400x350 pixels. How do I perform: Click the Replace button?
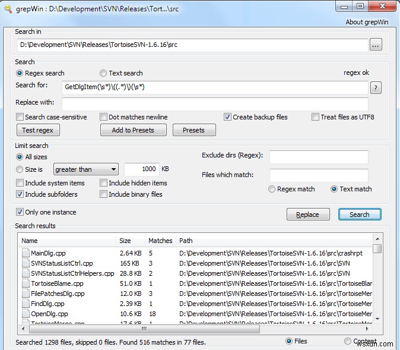(x=308, y=215)
